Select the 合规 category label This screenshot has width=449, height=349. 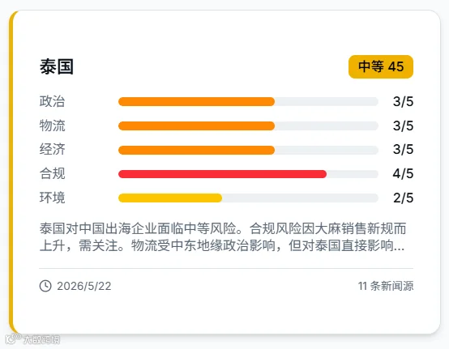[53, 173]
